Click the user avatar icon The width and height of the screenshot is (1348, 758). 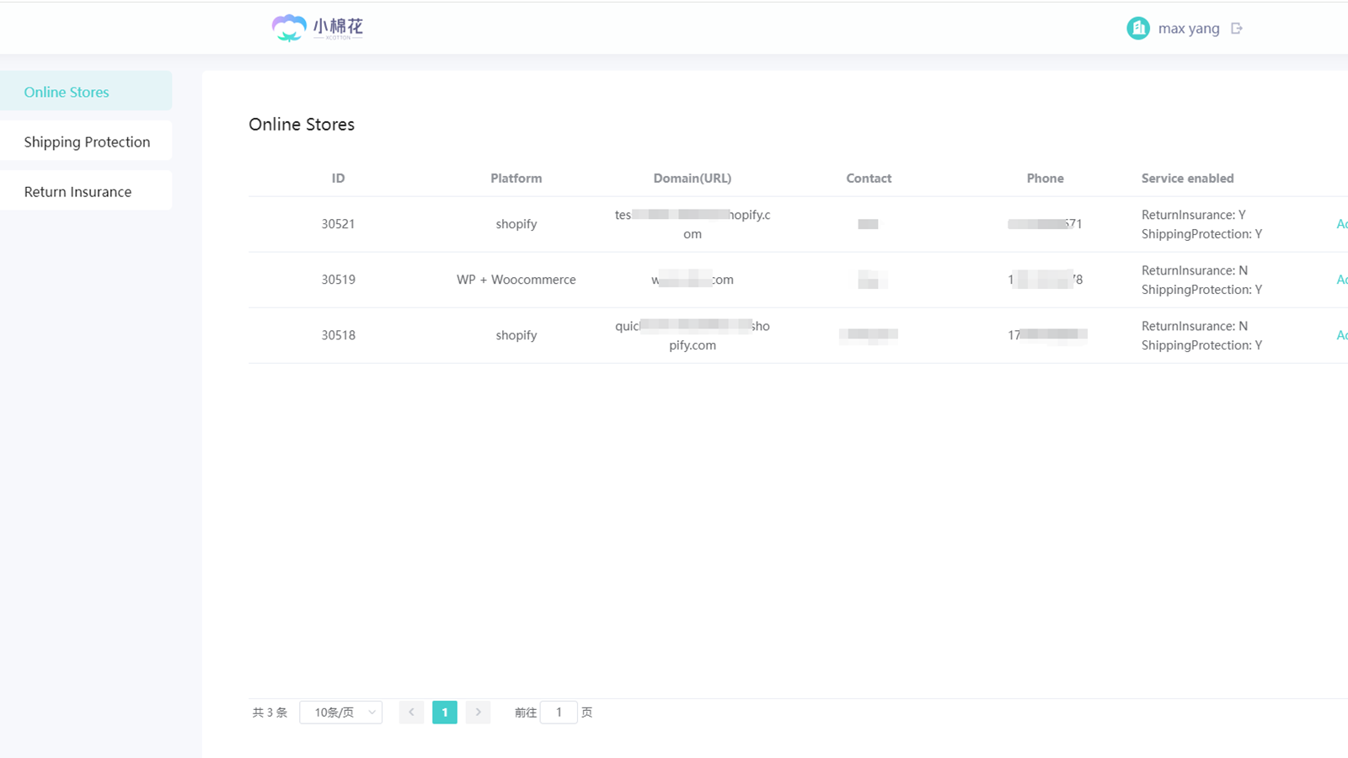(x=1137, y=29)
